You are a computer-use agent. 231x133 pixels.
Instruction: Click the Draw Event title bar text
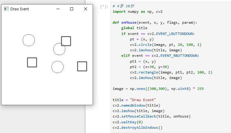point(20,9)
